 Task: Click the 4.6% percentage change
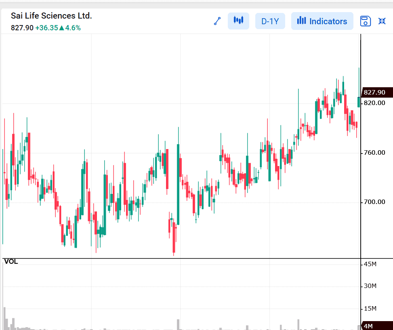click(x=73, y=28)
